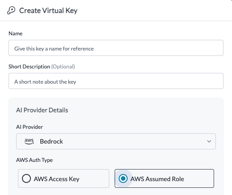Click the 'Give this key a name' placeholder
The width and height of the screenshot is (232, 195).
[x=54, y=49]
